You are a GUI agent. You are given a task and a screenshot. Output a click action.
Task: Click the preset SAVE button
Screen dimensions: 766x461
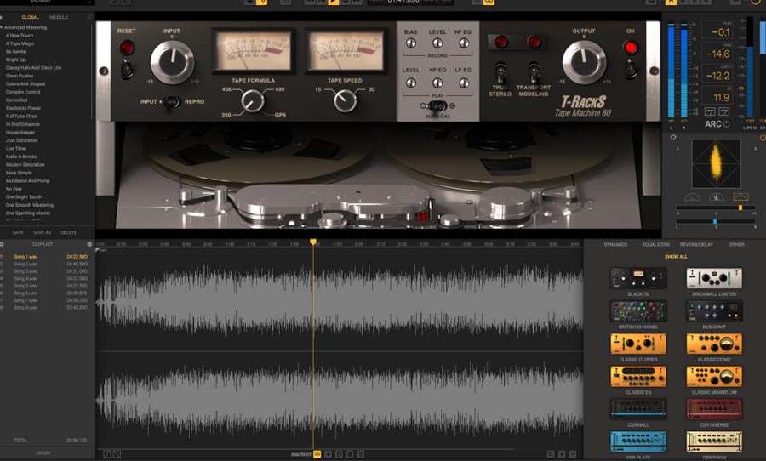coord(18,232)
